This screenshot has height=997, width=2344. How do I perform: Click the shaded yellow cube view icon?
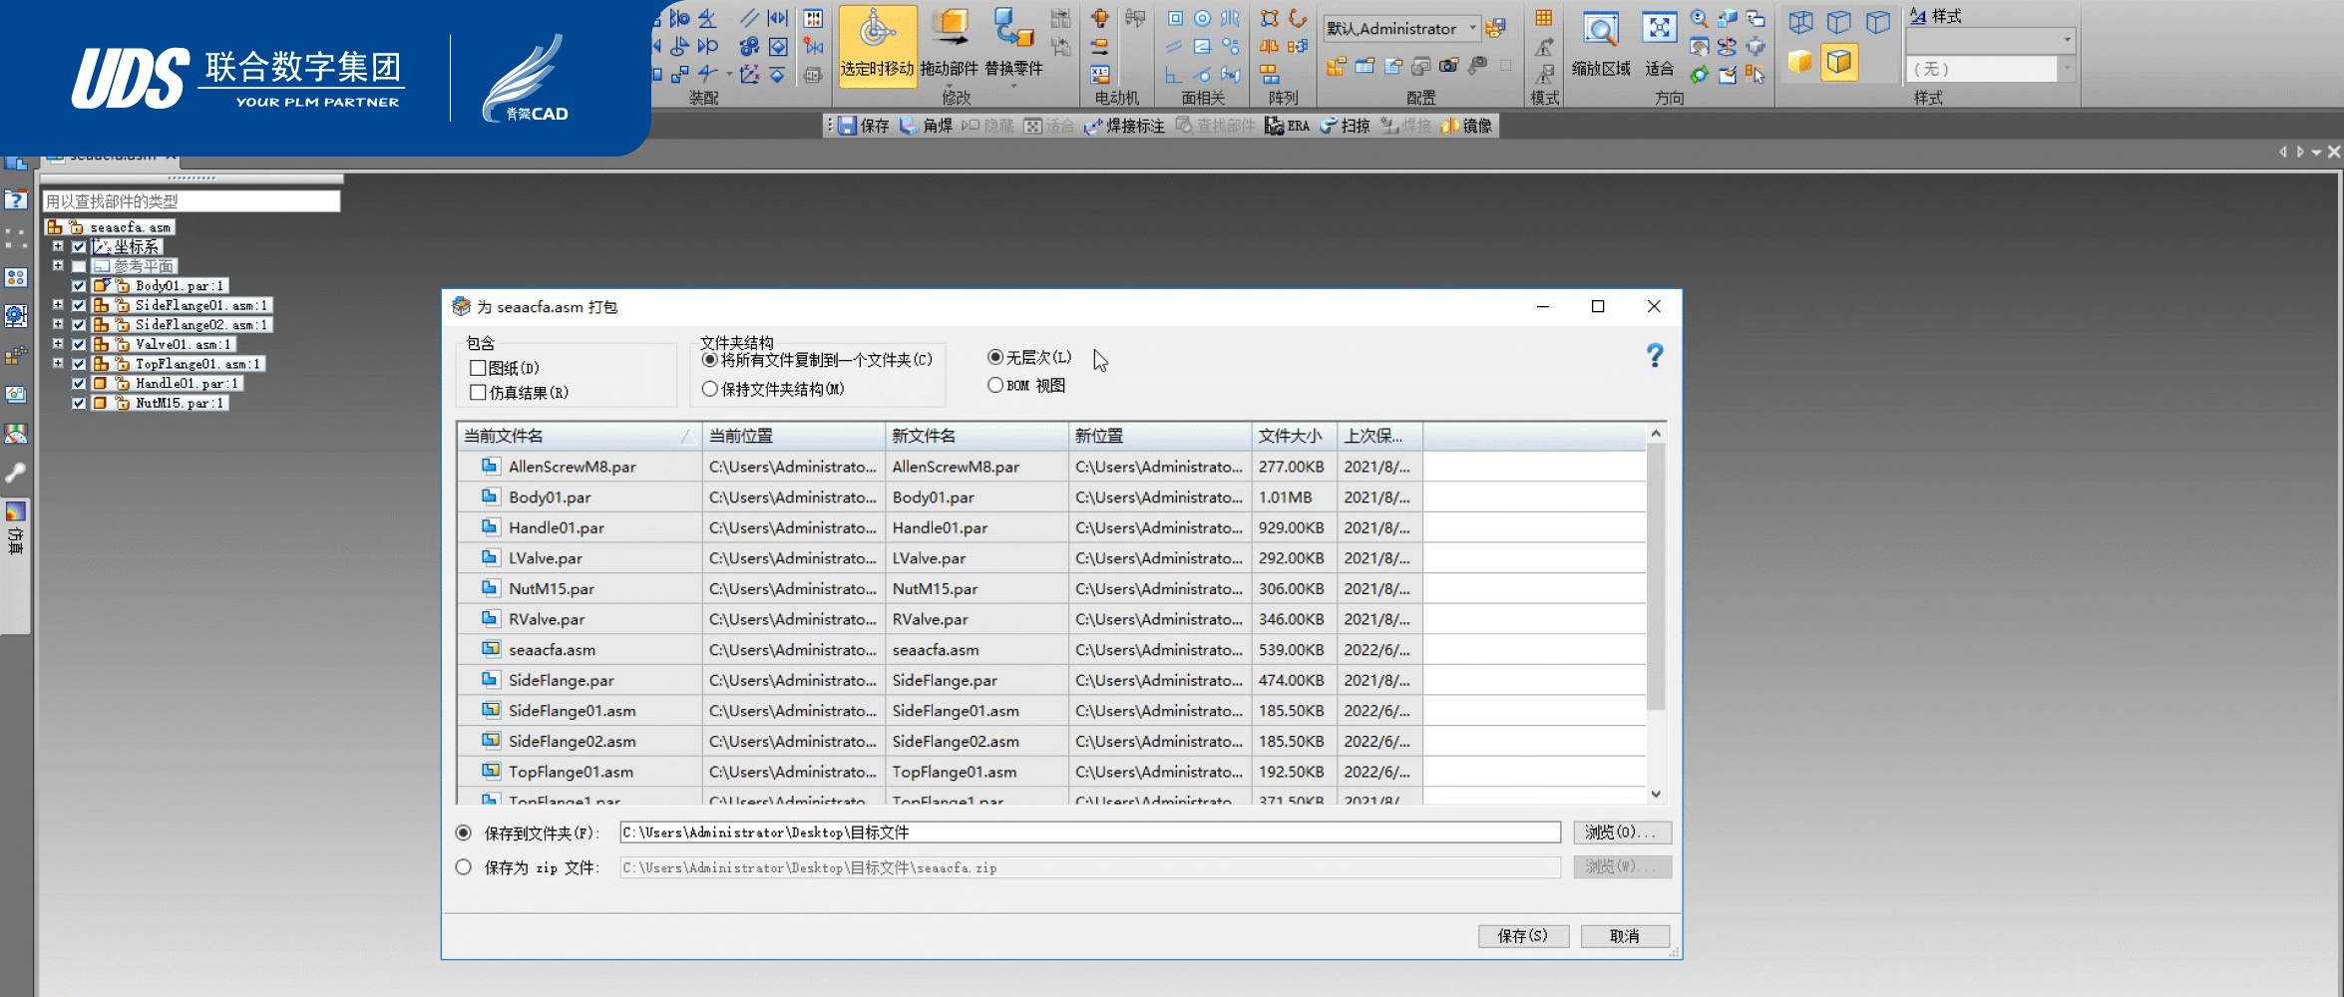1800,63
